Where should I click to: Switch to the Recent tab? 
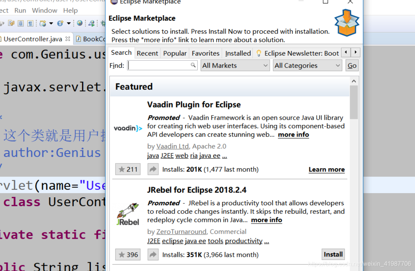coord(147,53)
